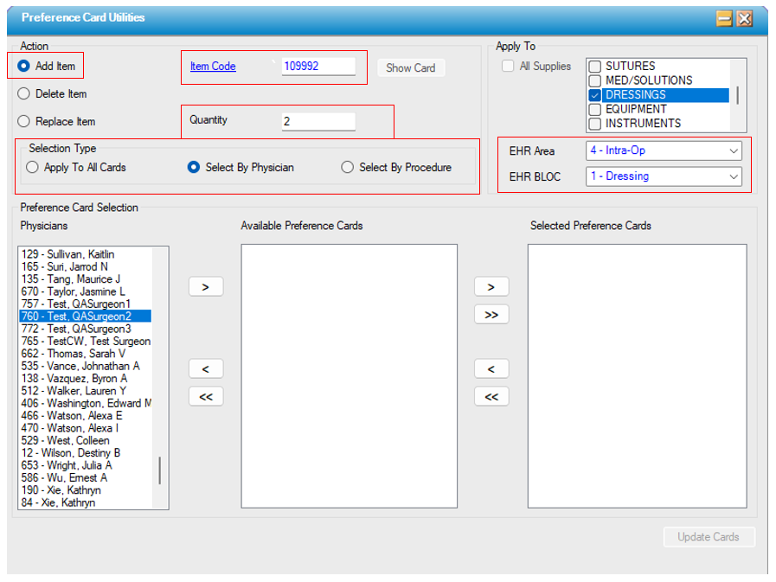Choose the Replace Item action
The height and width of the screenshot is (582, 776).
click(x=24, y=122)
